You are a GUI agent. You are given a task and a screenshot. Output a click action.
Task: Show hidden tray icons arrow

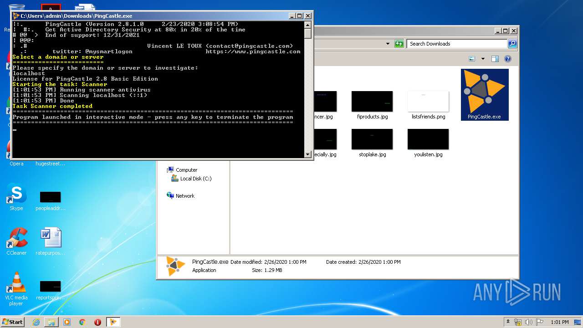click(x=508, y=322)
